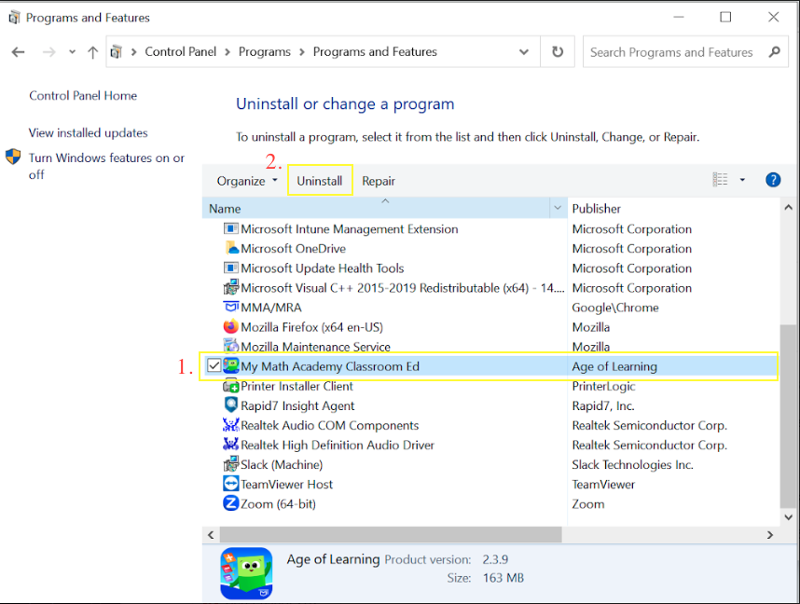The width and height of the screenshot is (800, 604).
Task: Click the Slack (Machine) icon
Action: [231, 464]
